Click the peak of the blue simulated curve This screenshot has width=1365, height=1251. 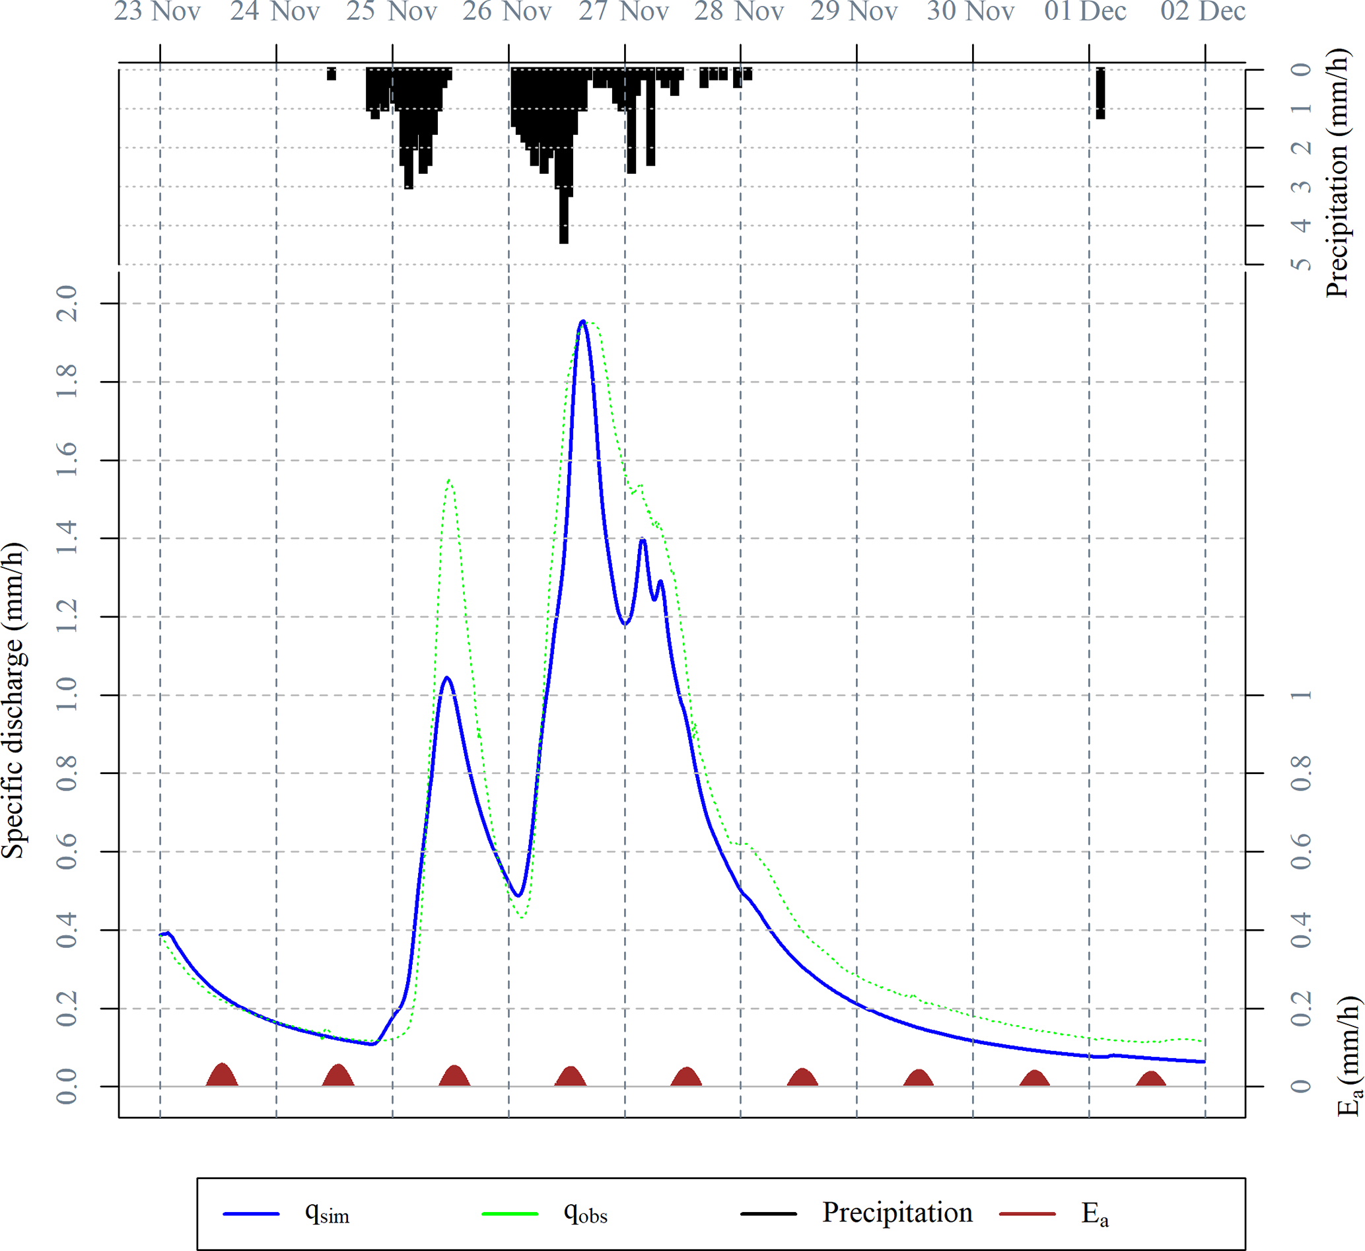point(582,322)
